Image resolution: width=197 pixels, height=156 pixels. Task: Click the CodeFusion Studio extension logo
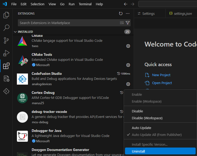pos(22,79)
